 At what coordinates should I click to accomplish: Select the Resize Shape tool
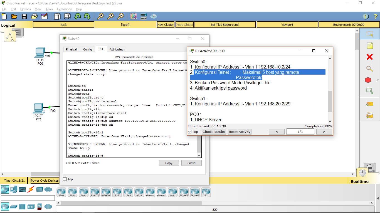[370, 91]
